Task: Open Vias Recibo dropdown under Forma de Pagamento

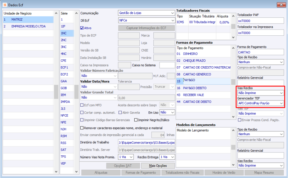Action: click(260, 93)
